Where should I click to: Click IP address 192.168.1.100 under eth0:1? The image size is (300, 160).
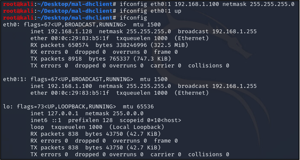pos(70,86)
